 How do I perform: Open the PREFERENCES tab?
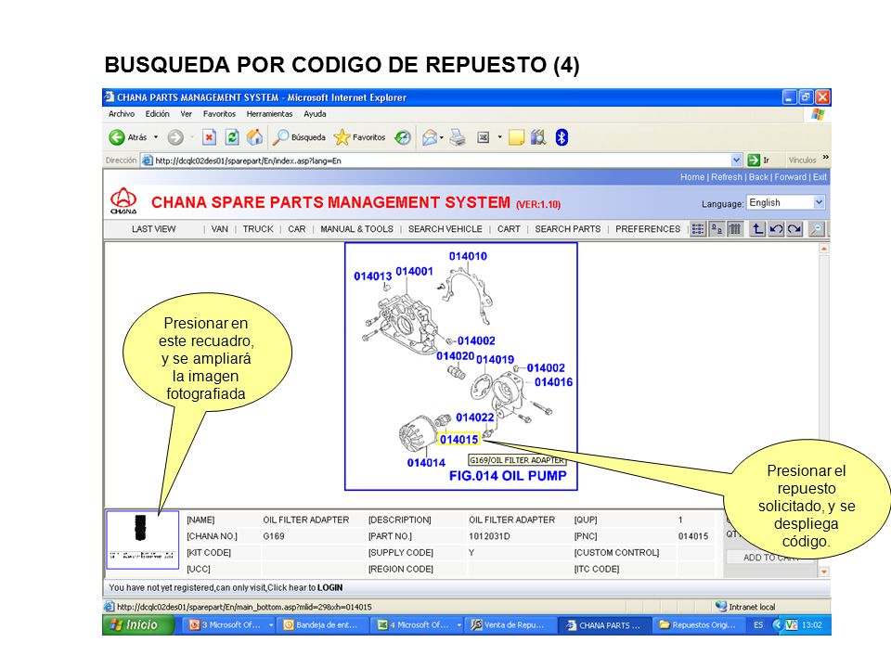point(648,229)
